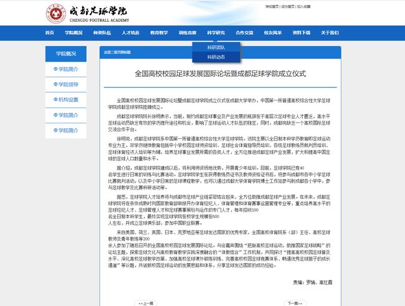Screen dimensions: 405x306
Task: Click the 设为首页 link at top right
Action: pyautogui.click(x=288, y=6)
